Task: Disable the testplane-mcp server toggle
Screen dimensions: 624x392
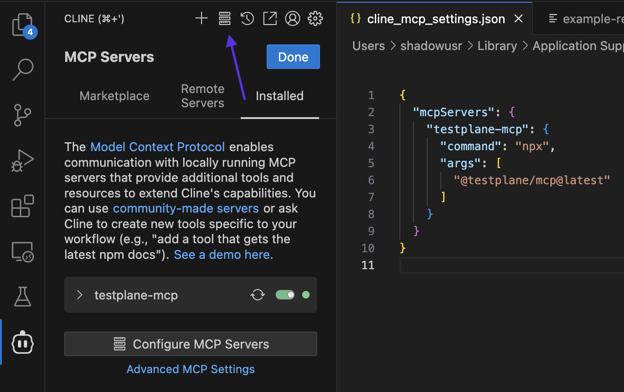Action: click(285, 295)
